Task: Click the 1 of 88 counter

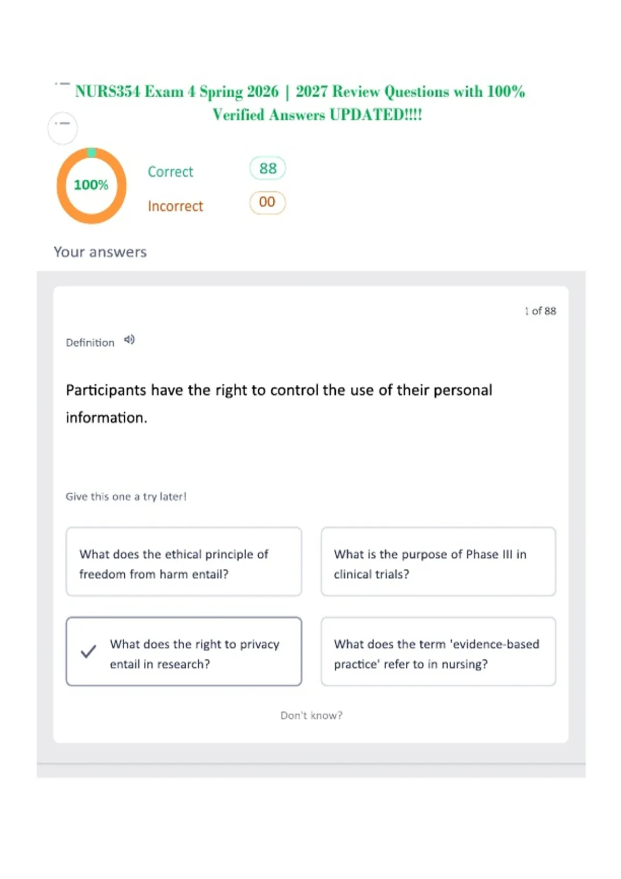Action: 540,311
